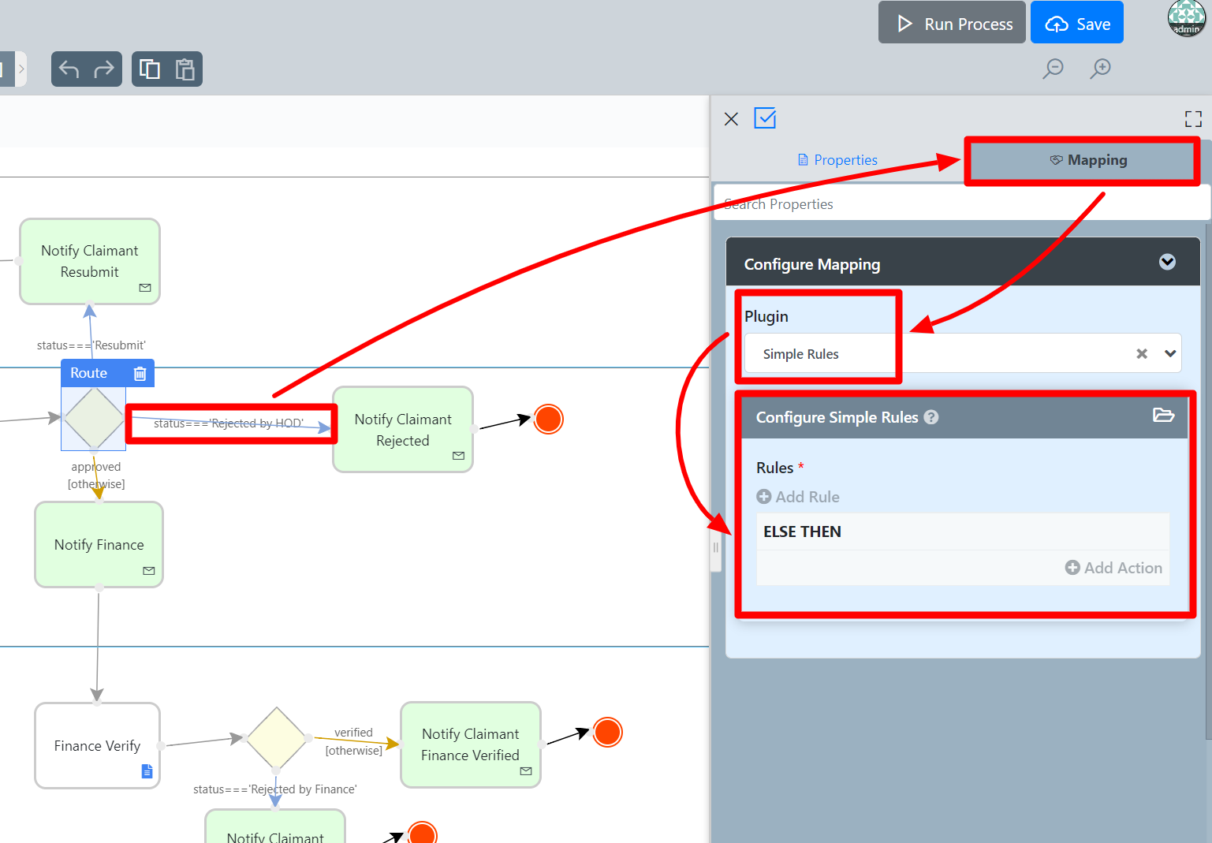Click the panel resize handle
The height and width of the screenshot is (843, 1212).
point(716,547)
